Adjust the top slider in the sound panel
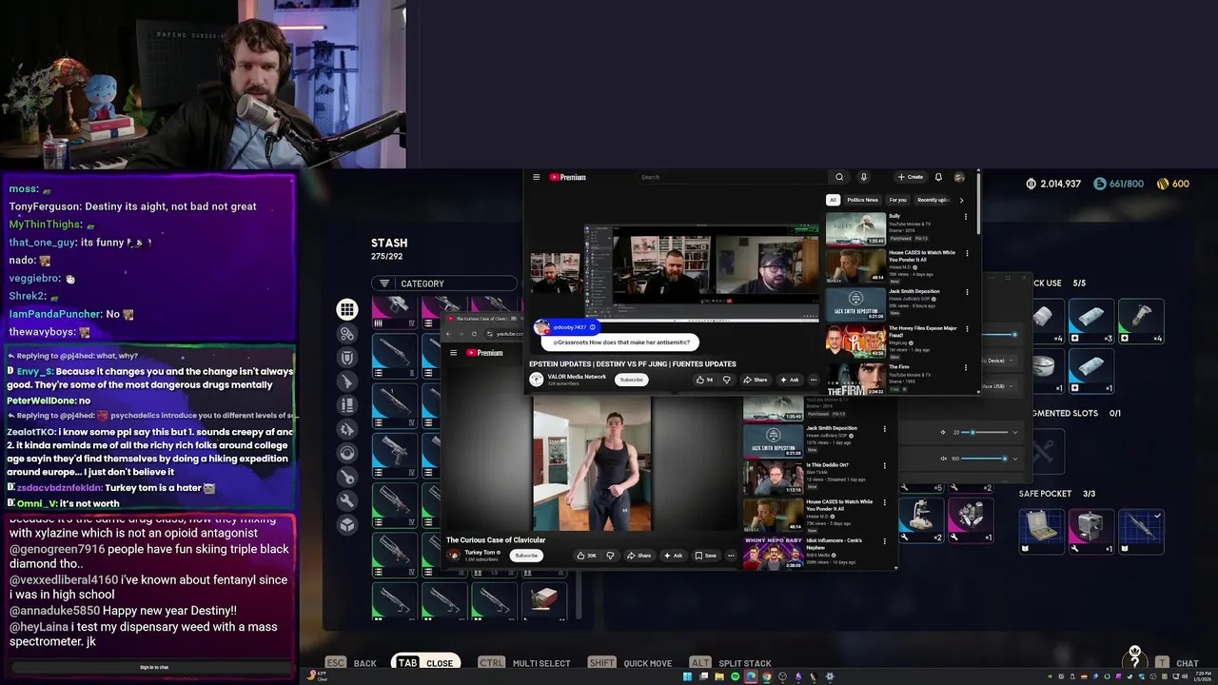Screen dimensions: 1218x685 pyautogui.click(x=999, y=335)
